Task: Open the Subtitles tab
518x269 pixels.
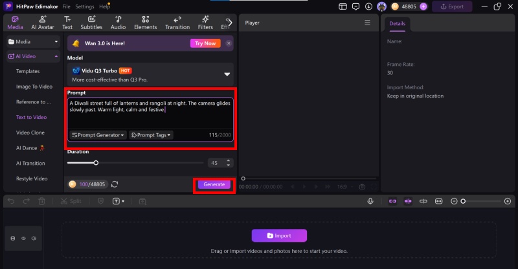Action: click(91, 23)
